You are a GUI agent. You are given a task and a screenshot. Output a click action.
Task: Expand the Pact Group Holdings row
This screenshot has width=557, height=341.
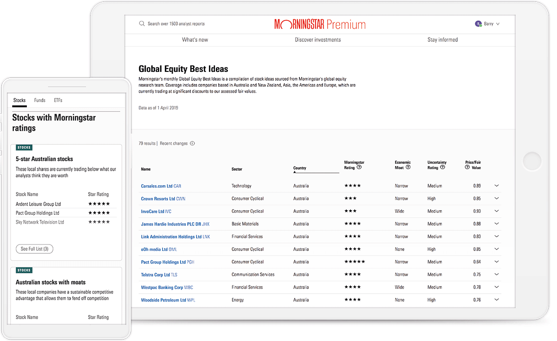[x=497, y=262]
